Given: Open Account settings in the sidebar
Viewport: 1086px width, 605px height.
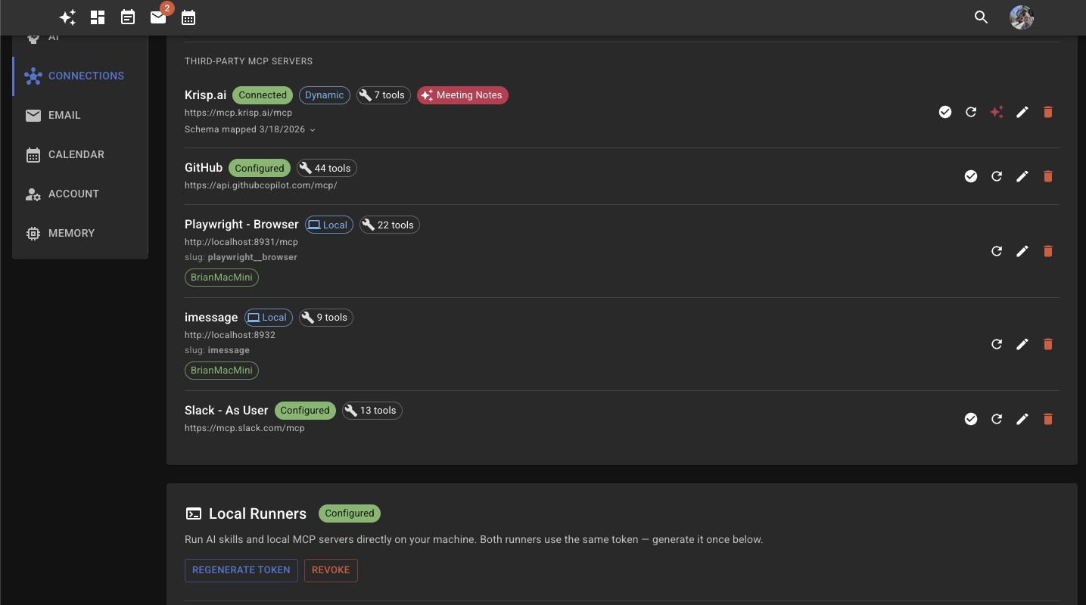Looking at the screenshot, I should 80,194.
